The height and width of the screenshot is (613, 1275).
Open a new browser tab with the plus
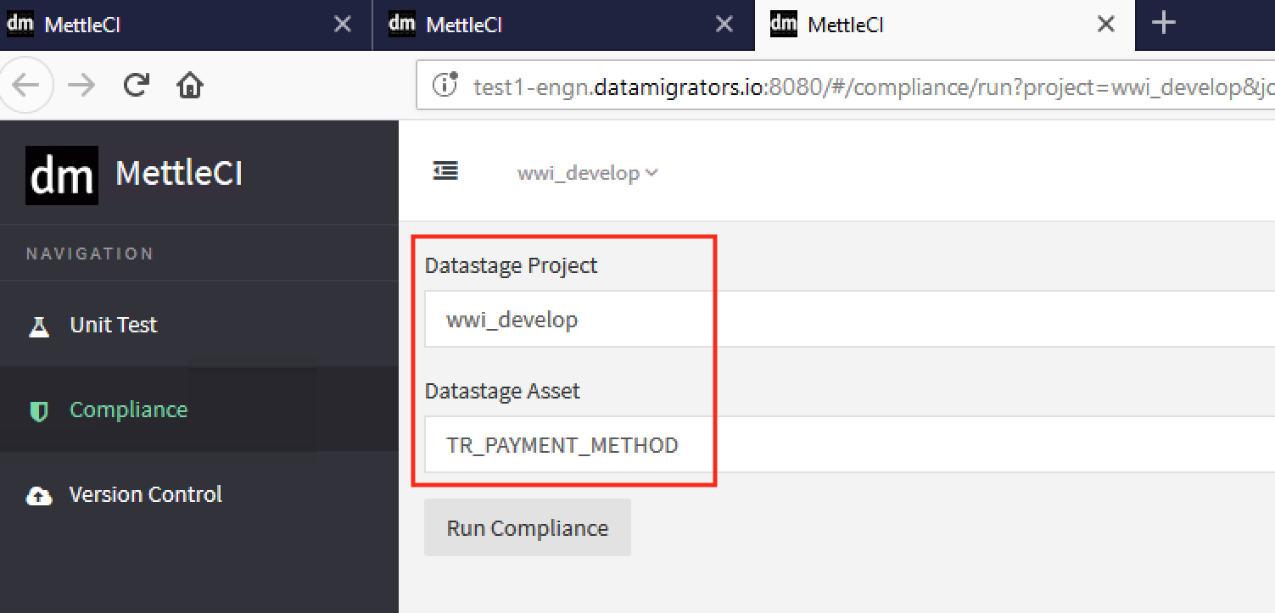click(x=1162, y=25)
